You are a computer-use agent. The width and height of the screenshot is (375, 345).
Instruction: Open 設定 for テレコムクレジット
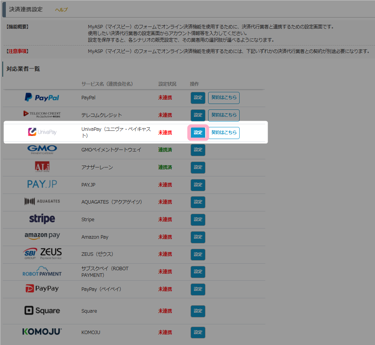pyautogui.click(x=198, y=115)
